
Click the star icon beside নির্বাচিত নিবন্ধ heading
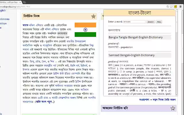pyautogui.click(x=93, y=16)
